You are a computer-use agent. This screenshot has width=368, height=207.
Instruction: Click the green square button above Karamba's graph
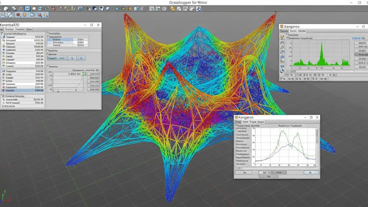tap(84, 74)
